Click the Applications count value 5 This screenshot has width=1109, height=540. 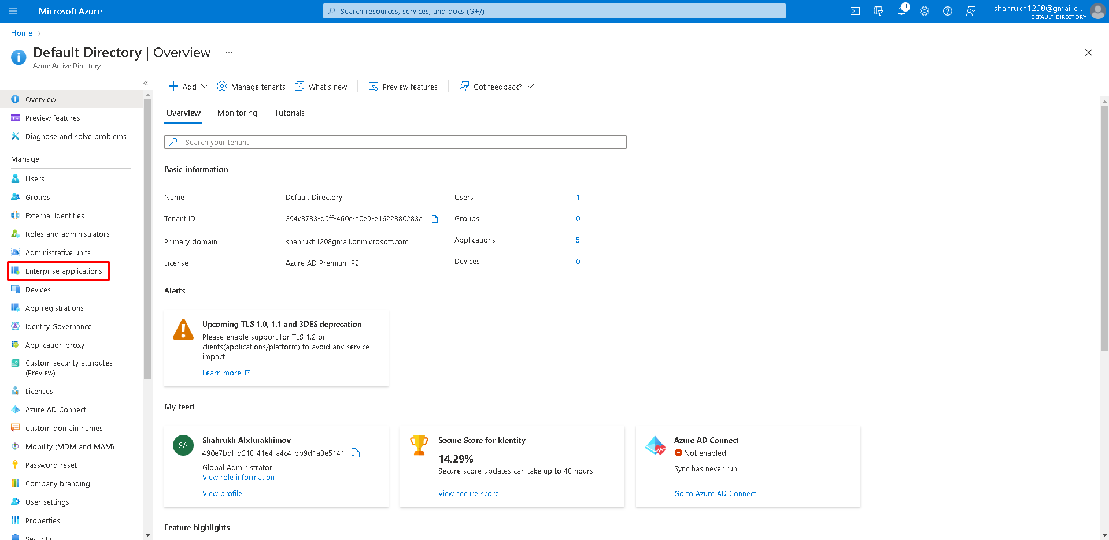pyautogui.click(x=578, y=240)
